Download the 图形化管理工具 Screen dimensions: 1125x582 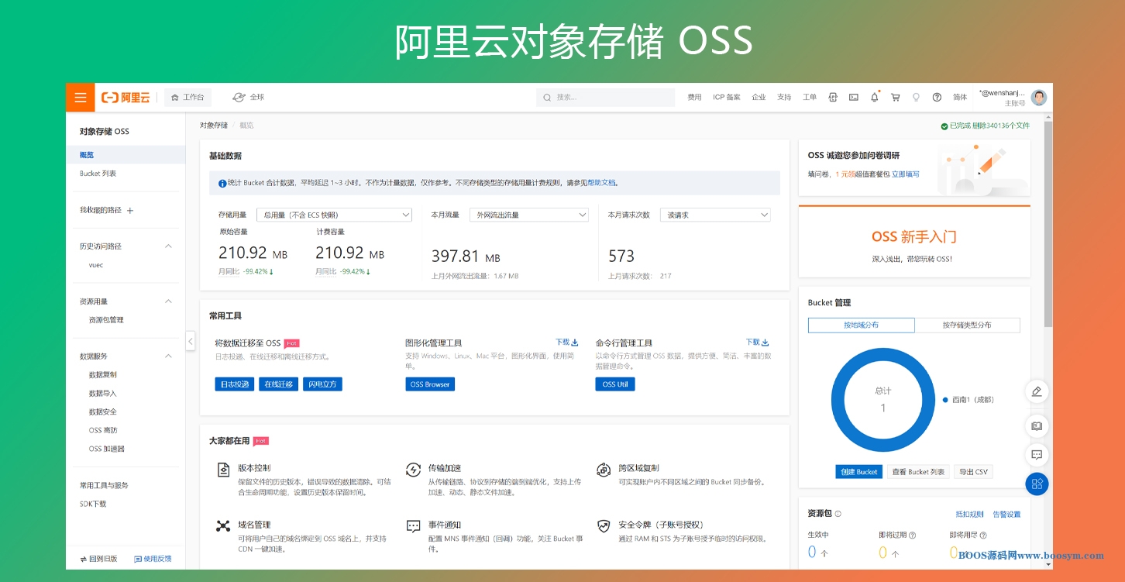(x=567, y=342)
